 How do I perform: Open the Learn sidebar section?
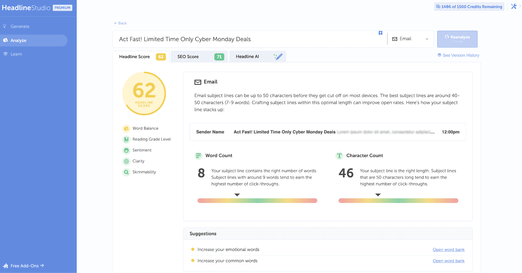click(16, 54)
